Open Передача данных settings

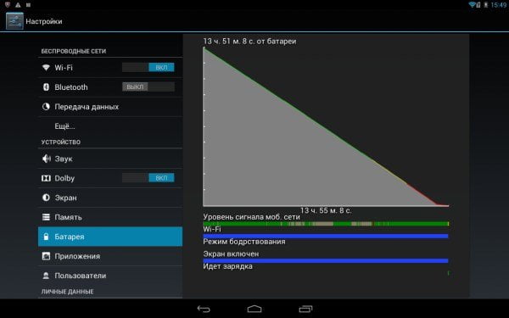tap(110, 107)
